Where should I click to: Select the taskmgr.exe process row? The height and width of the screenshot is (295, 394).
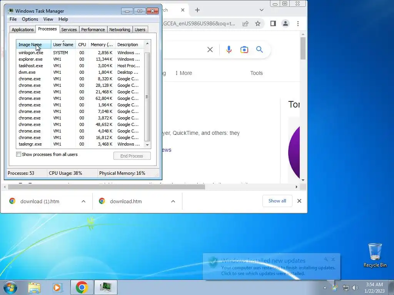[x=80, y=144]
